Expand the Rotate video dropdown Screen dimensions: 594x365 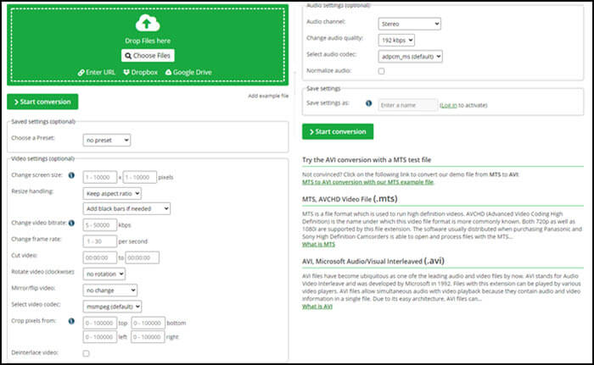point(104,274)
